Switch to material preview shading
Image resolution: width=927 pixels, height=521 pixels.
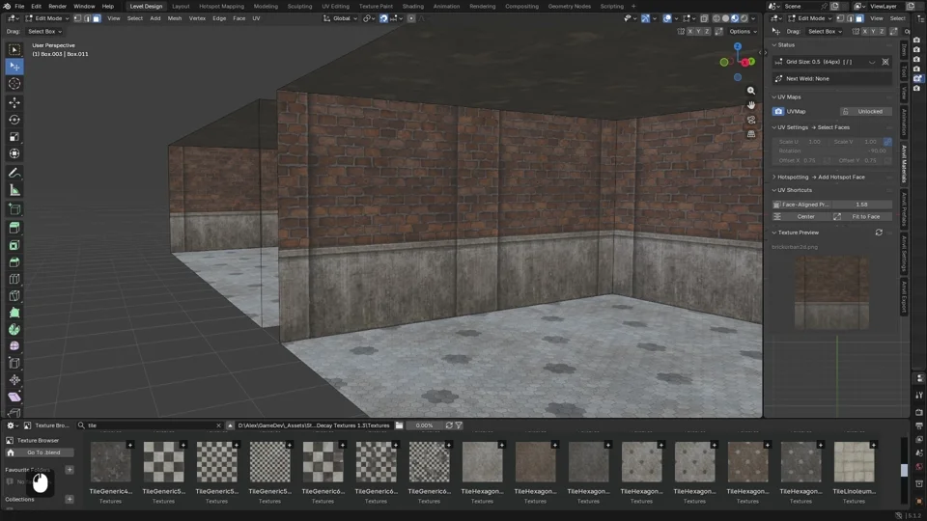(x=735, y=18)
